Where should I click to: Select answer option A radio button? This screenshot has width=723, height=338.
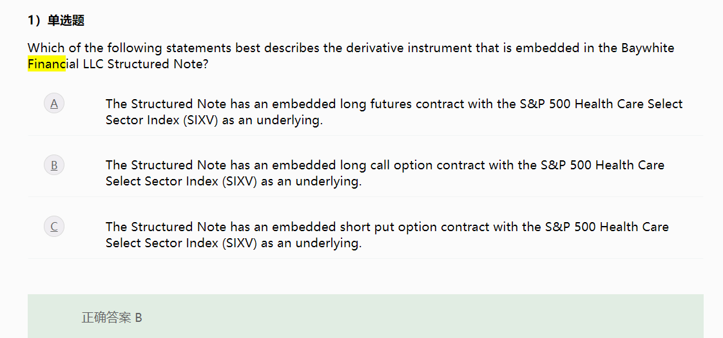click(x=54, y=104)
